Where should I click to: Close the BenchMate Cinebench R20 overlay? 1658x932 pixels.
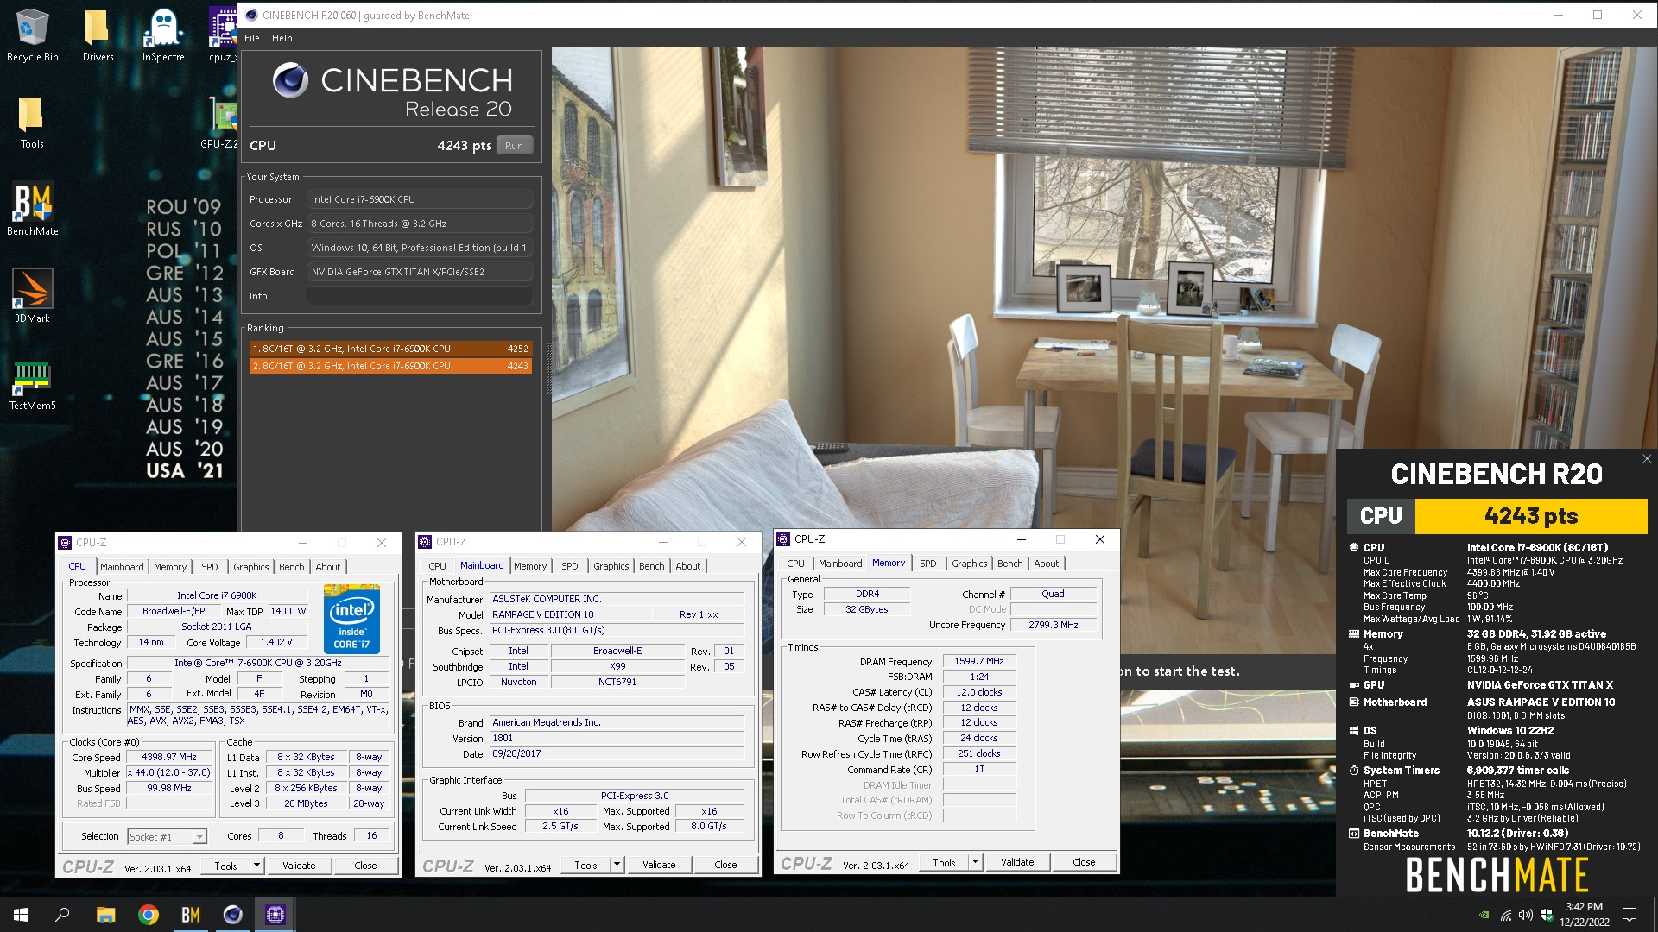tap(1647, 459)
